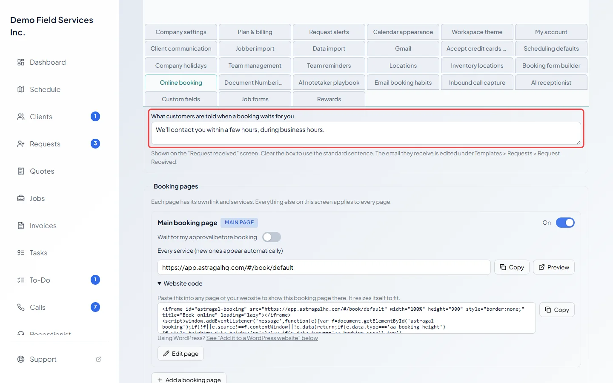This screenshot has height=383, width=613.
Task: Switch to the Plan & billing tab
Action: [255, 32]
